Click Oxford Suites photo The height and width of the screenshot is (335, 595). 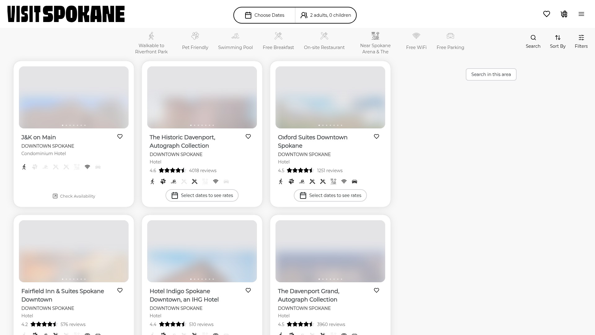coord(330,97)
